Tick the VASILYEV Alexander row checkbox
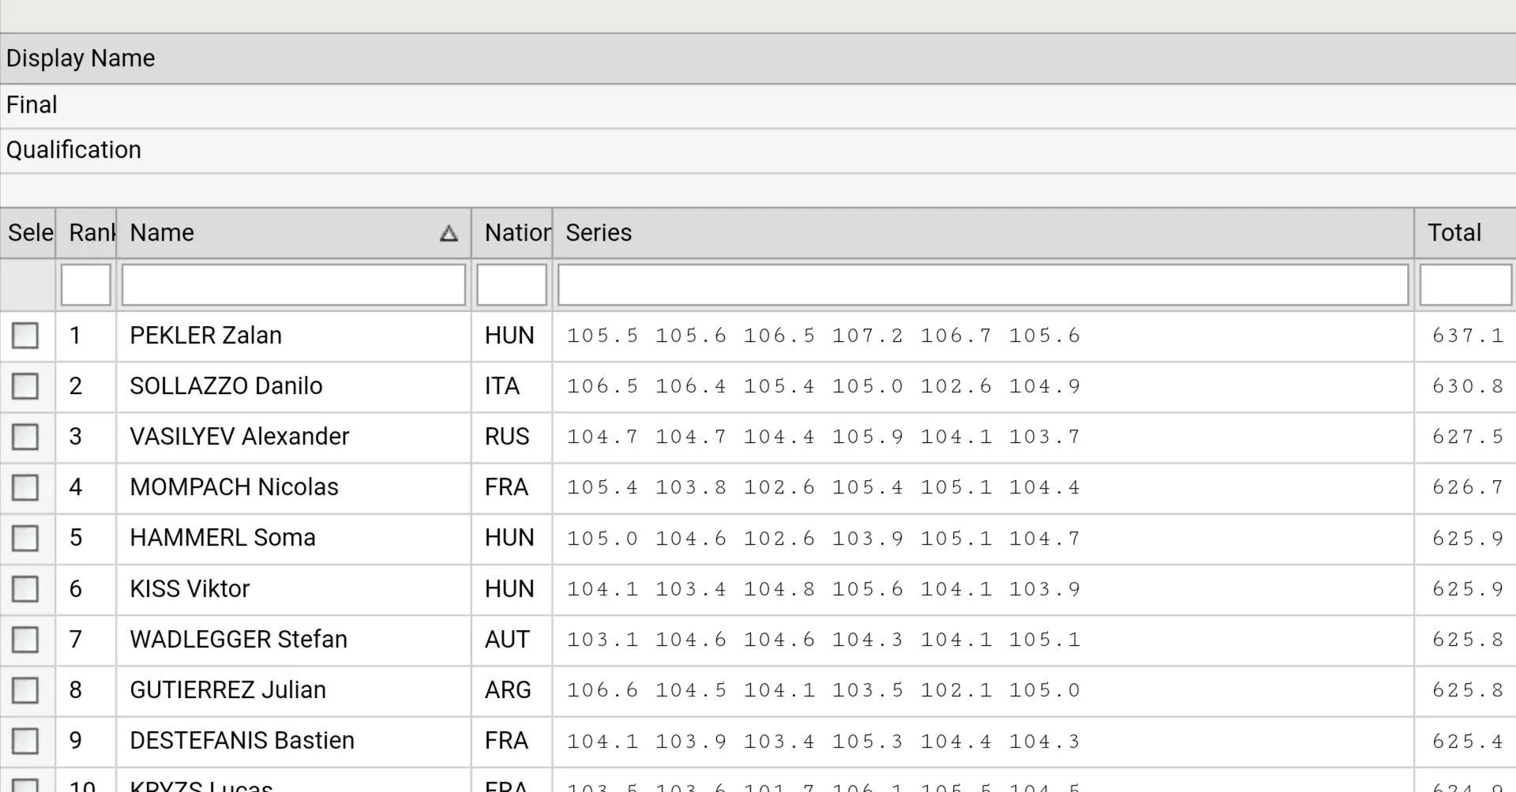This screenshot has width=1516, height=792. point(25,437)
